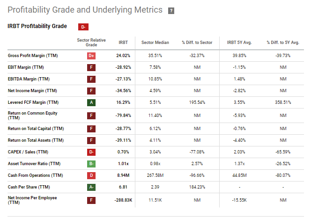Click the Gross Profit Margin D+ grade badge
311x218 pixels.
(x=91, y=56)
